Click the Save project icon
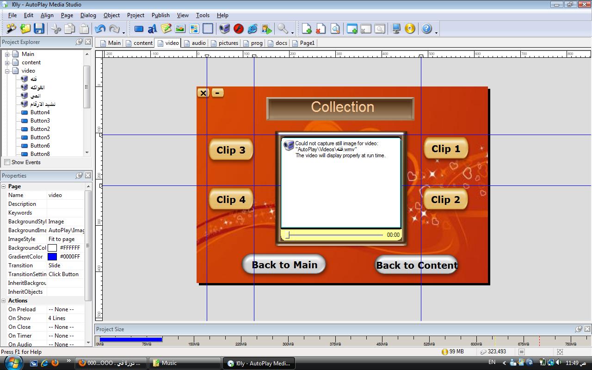 click(x=39, y=29)
